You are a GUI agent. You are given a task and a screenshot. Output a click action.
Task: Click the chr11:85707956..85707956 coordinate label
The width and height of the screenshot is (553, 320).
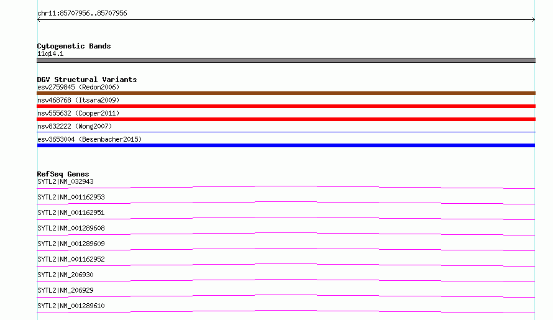[x=82, y=13]
